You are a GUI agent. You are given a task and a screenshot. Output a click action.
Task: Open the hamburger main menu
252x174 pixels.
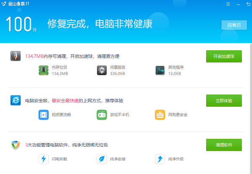point(228,4)
